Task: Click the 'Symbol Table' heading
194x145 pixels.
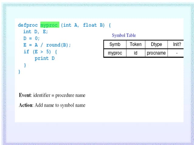Action: click(x=124, y=35)
